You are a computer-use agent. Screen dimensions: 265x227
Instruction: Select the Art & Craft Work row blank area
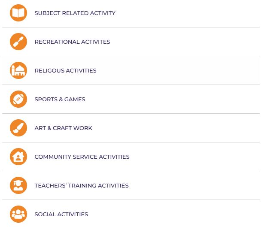click(176, 128)
